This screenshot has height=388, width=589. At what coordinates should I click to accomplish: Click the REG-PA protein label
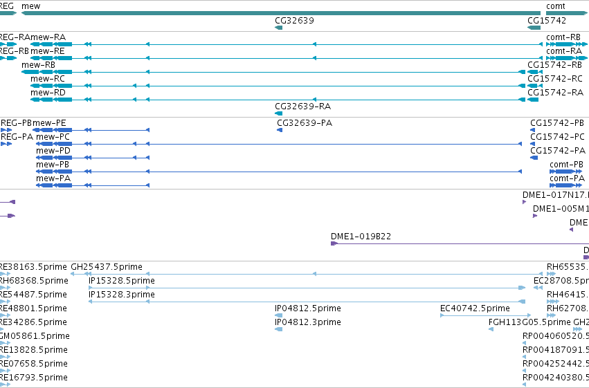coord(17,137)
